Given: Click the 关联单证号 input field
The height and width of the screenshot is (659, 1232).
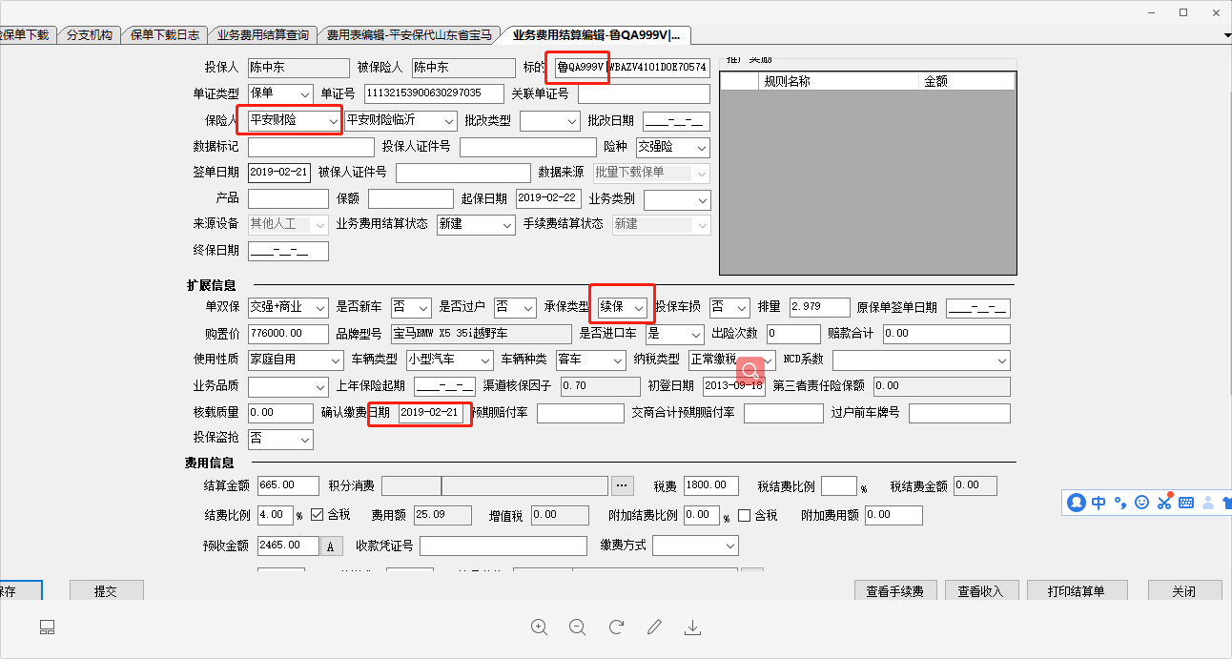Looking at the screenshot, I should point(644,93).
